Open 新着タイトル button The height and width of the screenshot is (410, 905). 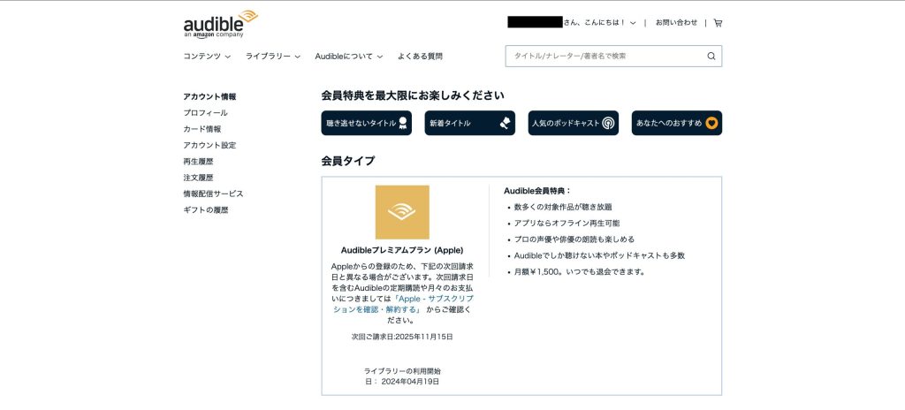(x=470, y=123)
